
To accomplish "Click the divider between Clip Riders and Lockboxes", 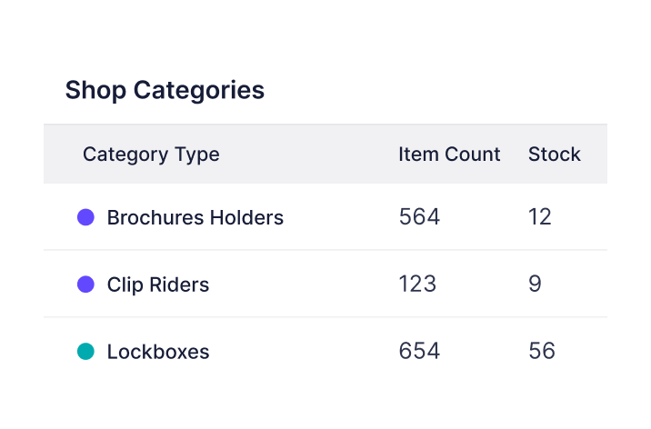I will pos(325,317).
